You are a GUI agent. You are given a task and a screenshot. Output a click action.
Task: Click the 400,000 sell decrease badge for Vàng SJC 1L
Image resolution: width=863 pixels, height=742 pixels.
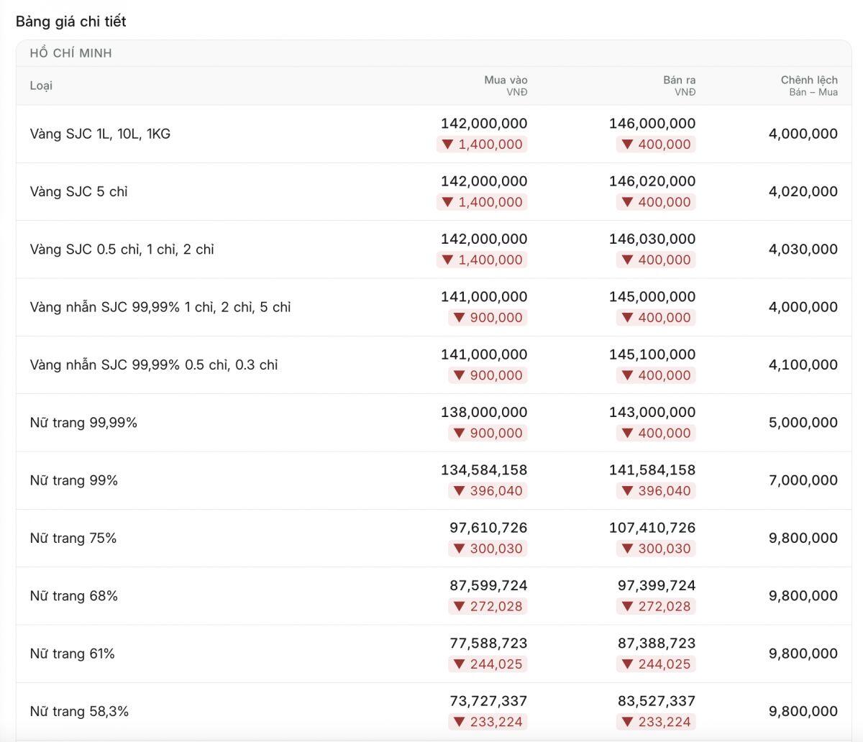[x=656, y=145]
